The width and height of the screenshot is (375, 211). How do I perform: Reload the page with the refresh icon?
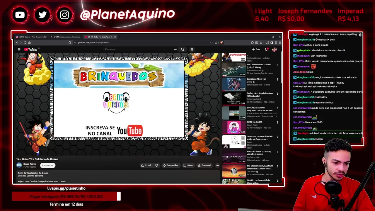[x=25, y=42]
